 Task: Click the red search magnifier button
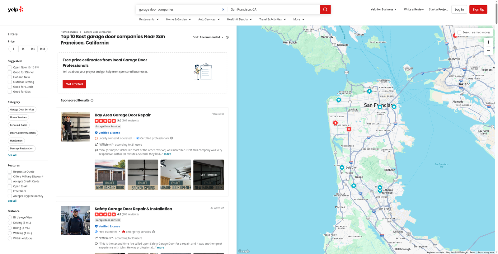click(x=325, y=9)
